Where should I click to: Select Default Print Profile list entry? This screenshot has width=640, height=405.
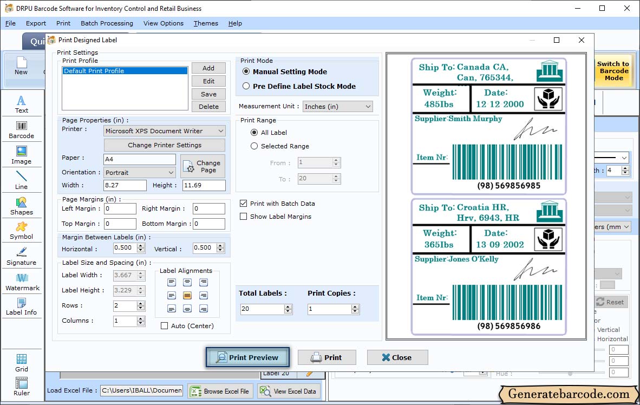[125, 70]
